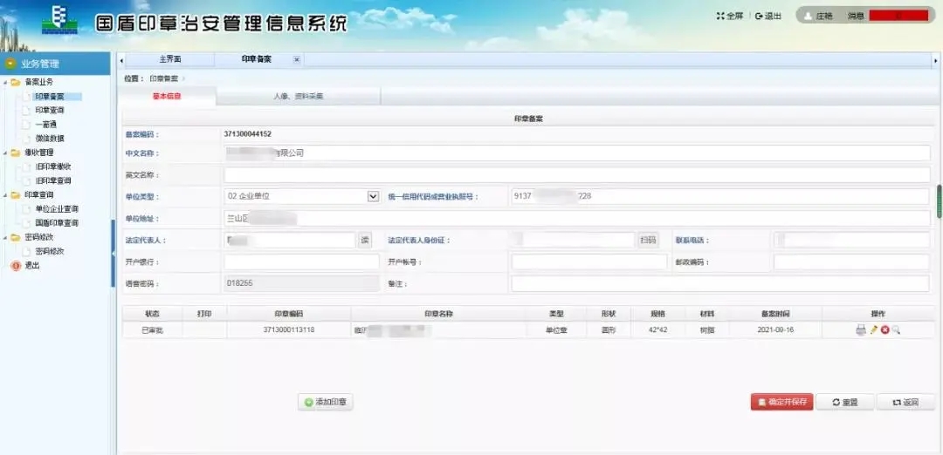Collapse the 缴收管理 tree folder

[x=5, y=153]
